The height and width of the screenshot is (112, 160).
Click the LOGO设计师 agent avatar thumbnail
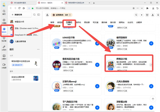coord(57,44)
